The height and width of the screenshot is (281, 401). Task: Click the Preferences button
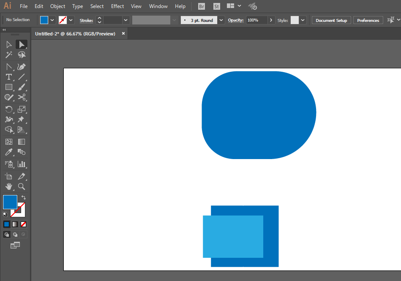pyautogui.click(x=368, y=20)
